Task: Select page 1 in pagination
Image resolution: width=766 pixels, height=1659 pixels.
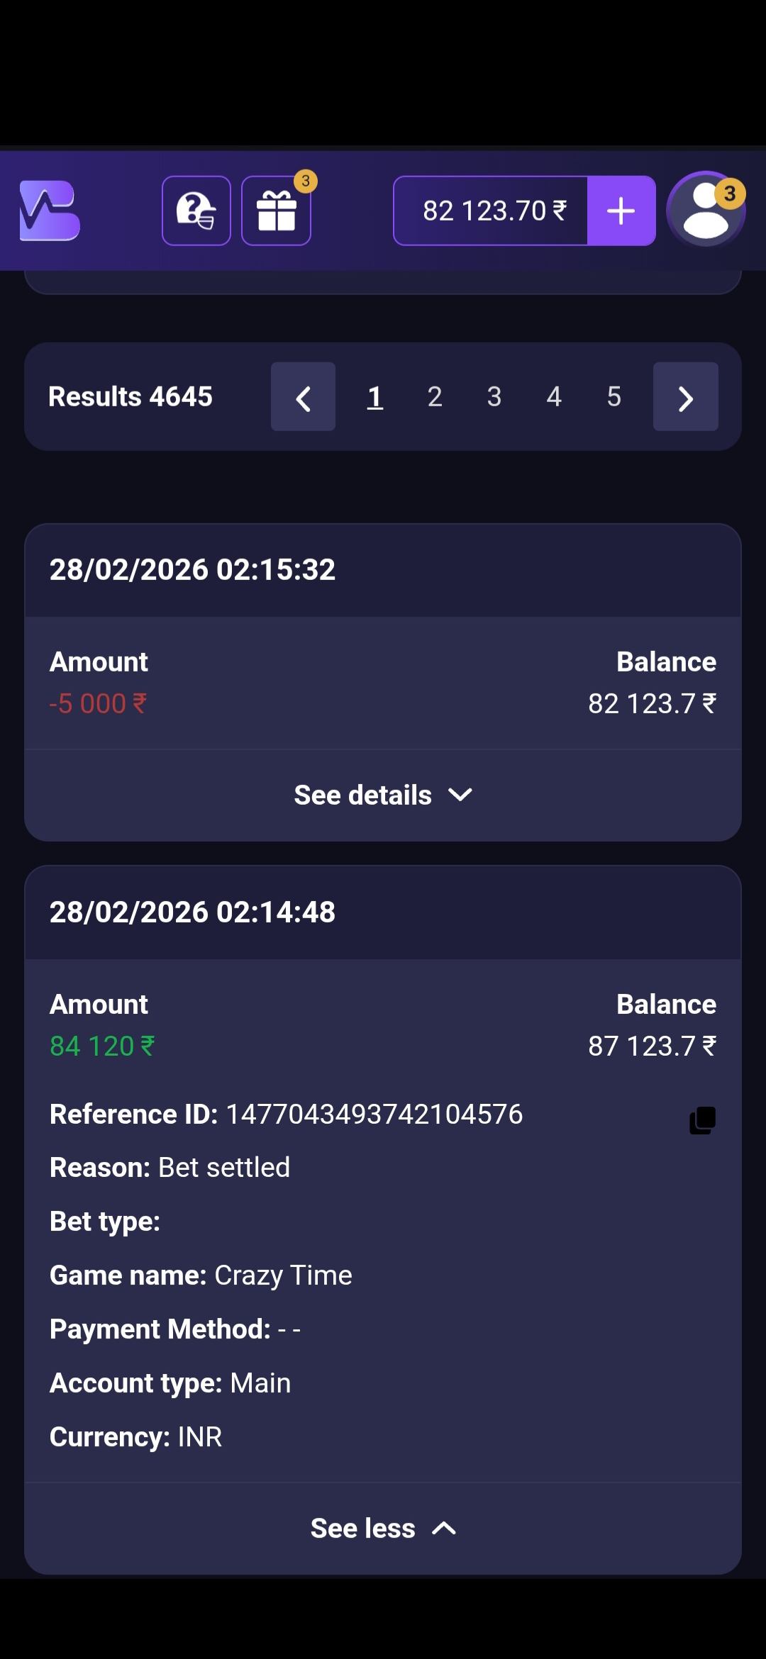Action: [375, 397]
